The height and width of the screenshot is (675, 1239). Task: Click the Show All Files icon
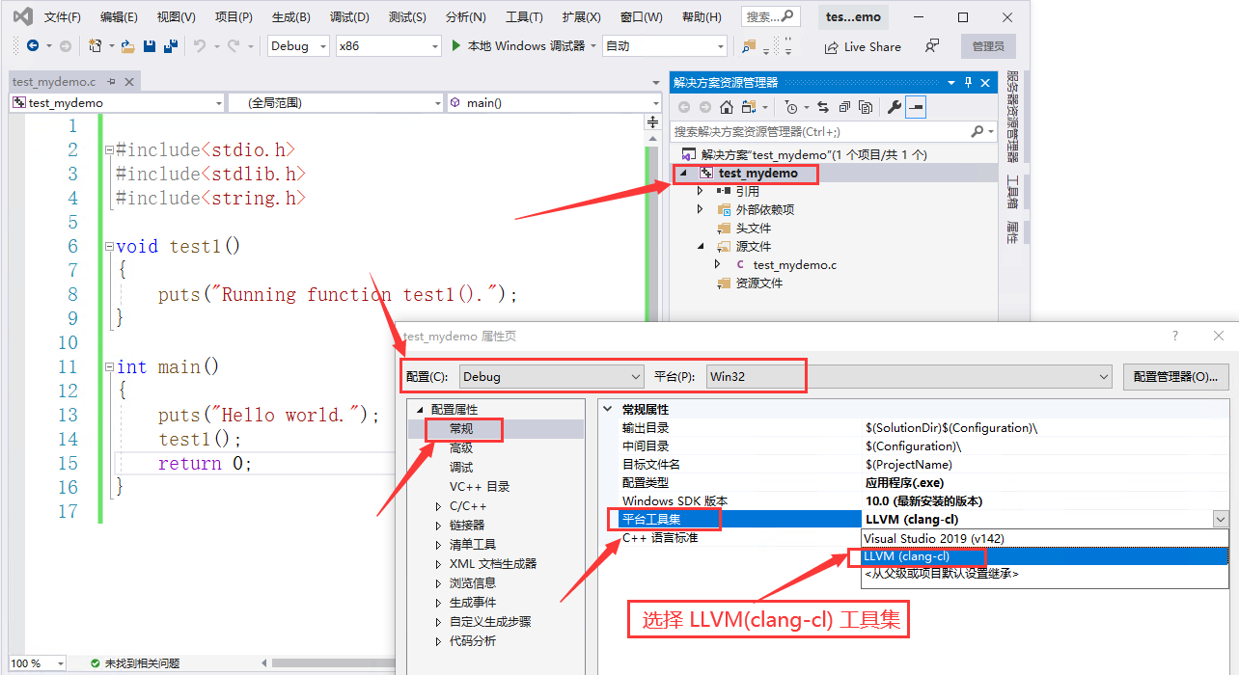[x=866, y=107]
